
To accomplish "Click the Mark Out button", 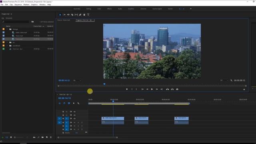I will (136, 89).
